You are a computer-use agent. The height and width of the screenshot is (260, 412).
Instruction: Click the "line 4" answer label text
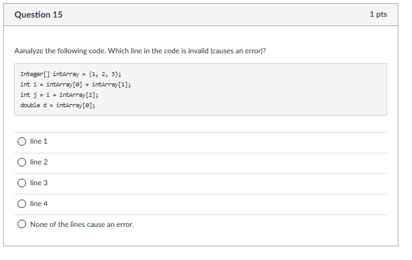[39, 203]
